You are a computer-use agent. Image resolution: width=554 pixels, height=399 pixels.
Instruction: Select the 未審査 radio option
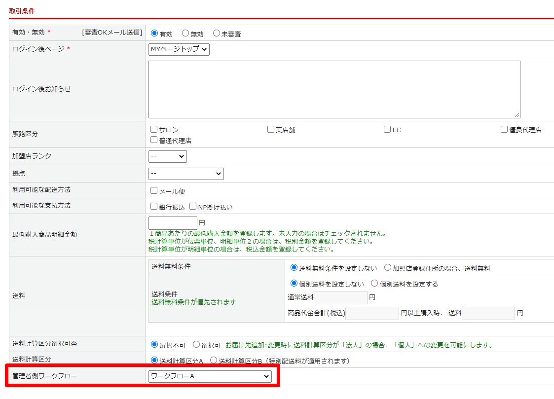[x=217, y=34]
